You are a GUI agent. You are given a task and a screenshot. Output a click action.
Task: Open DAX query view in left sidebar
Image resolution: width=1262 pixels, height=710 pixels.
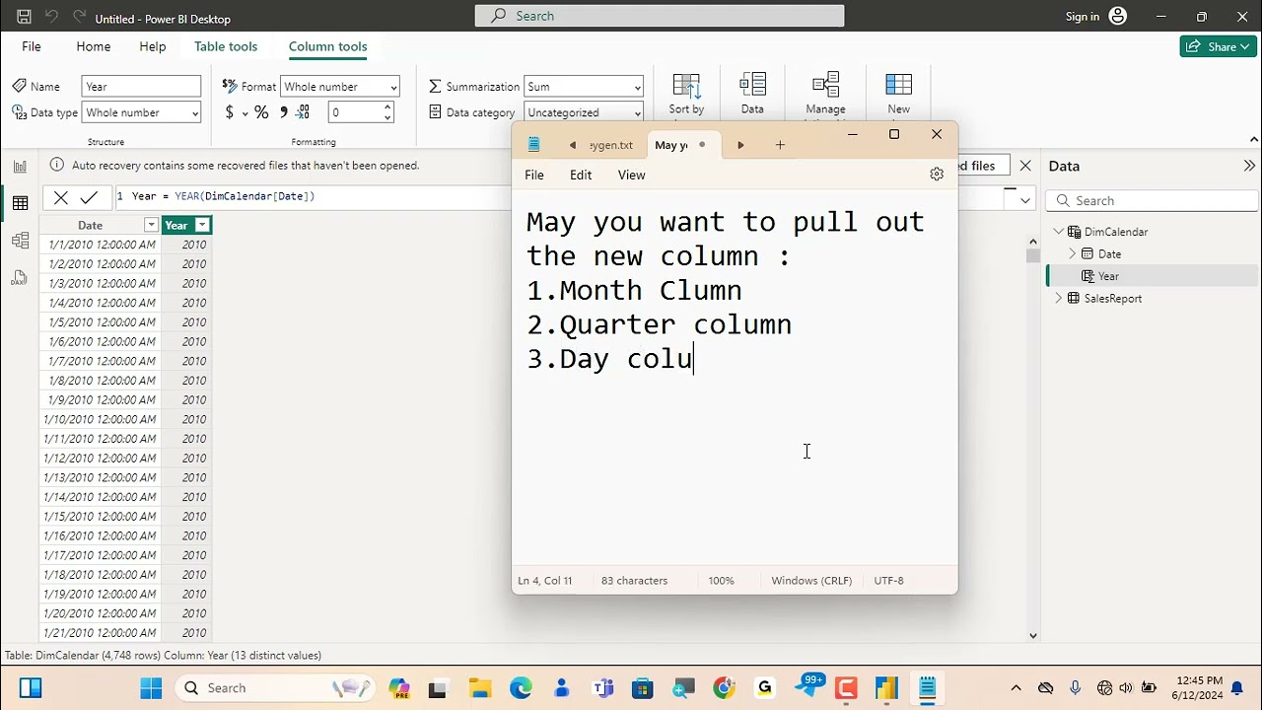pos(20,278)
